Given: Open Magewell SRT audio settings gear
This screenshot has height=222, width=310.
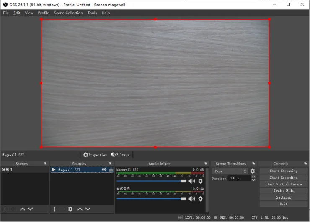Looking at the screenshot, I should pos(200,181).
